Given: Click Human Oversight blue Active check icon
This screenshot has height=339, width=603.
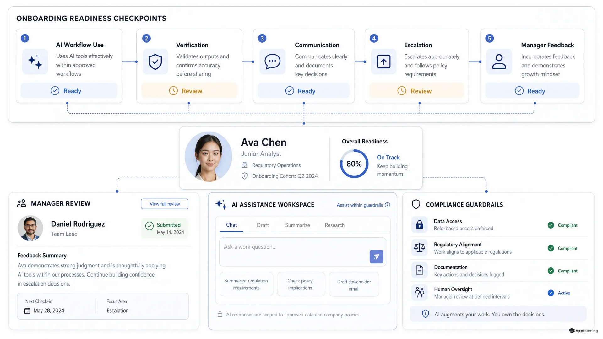Looking at the screenshot, I should [x=551, y=293].
